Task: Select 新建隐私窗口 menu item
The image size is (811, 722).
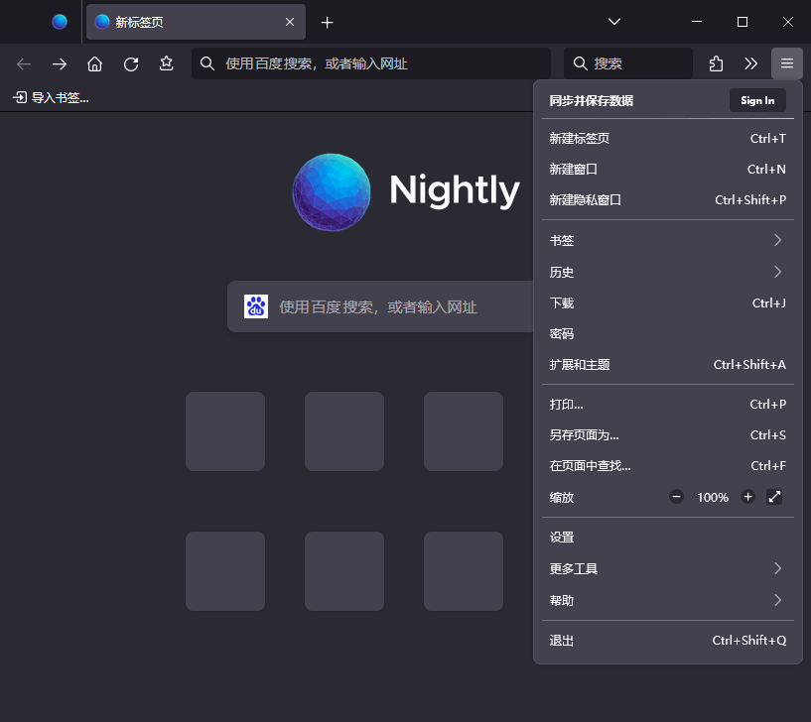Action: (667, 200)
